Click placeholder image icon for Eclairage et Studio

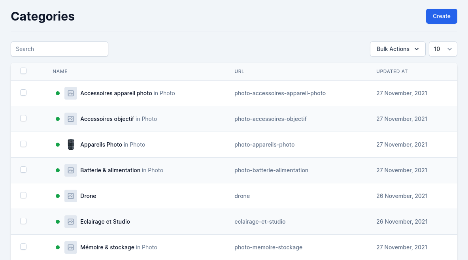(71, 222)
